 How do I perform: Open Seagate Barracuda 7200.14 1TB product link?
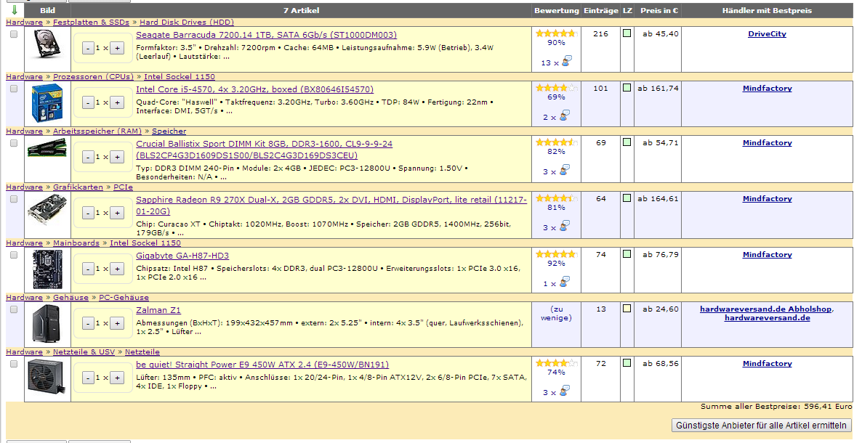pos(266,35)
